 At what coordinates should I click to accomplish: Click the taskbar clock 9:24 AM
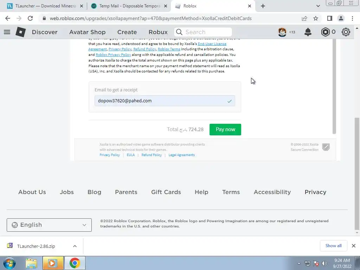coord(342,261)
